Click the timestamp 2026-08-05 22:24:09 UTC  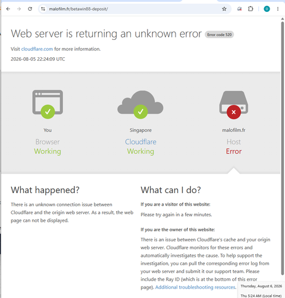37,59
